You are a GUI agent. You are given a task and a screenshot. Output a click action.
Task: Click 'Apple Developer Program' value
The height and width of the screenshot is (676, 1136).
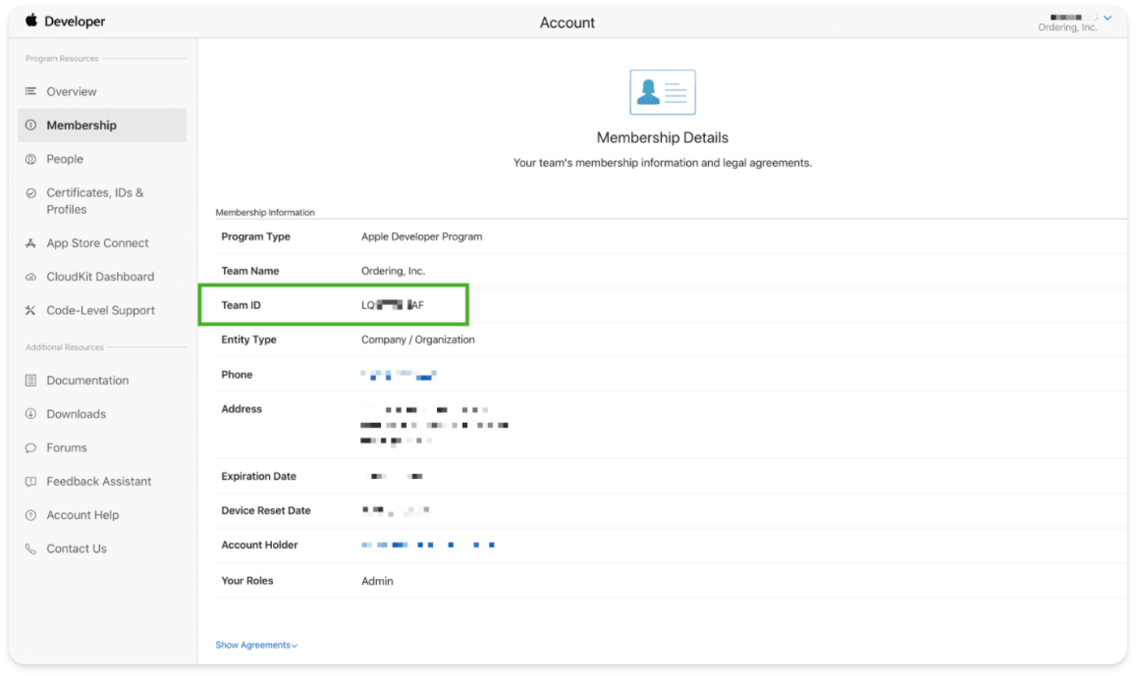(x=421, y=236)
